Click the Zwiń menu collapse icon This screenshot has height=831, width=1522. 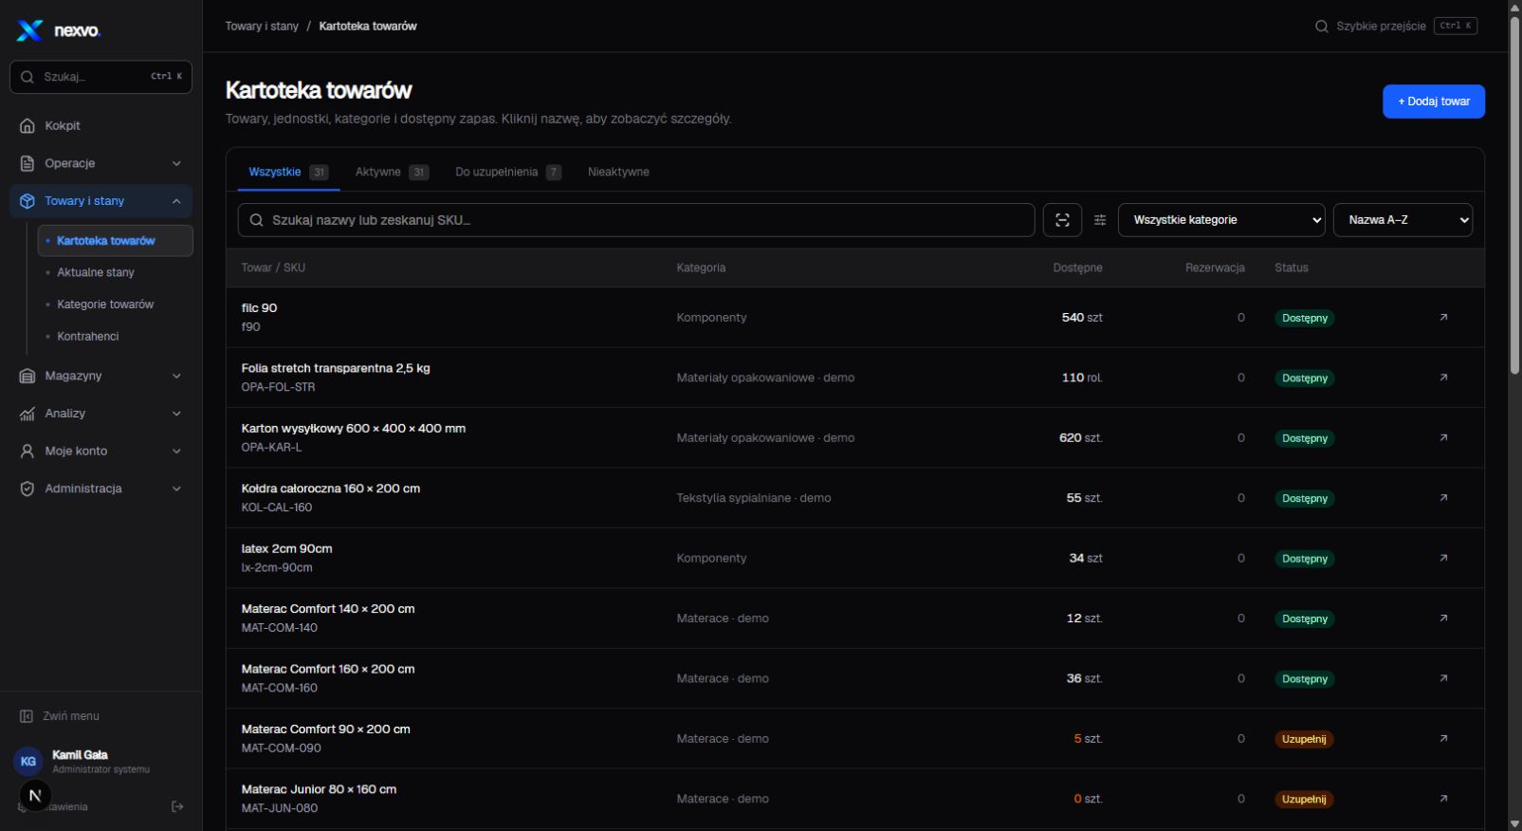tap(27, 716)
